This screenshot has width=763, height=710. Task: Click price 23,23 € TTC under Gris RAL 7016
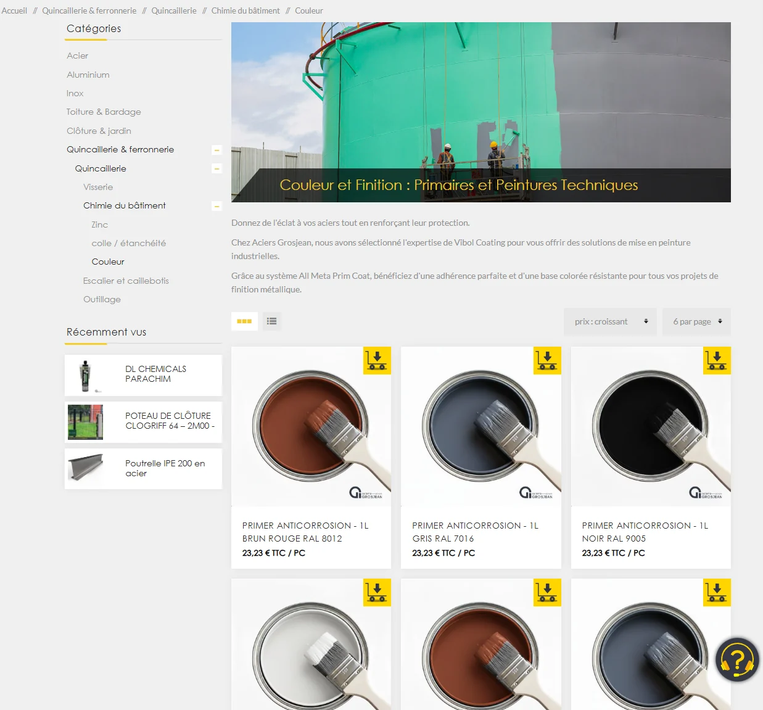[x=443, y=553]
